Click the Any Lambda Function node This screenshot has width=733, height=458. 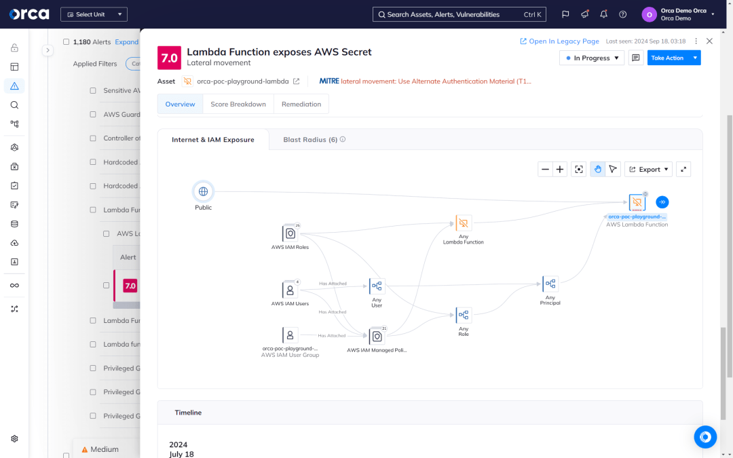tap(464, 223)
